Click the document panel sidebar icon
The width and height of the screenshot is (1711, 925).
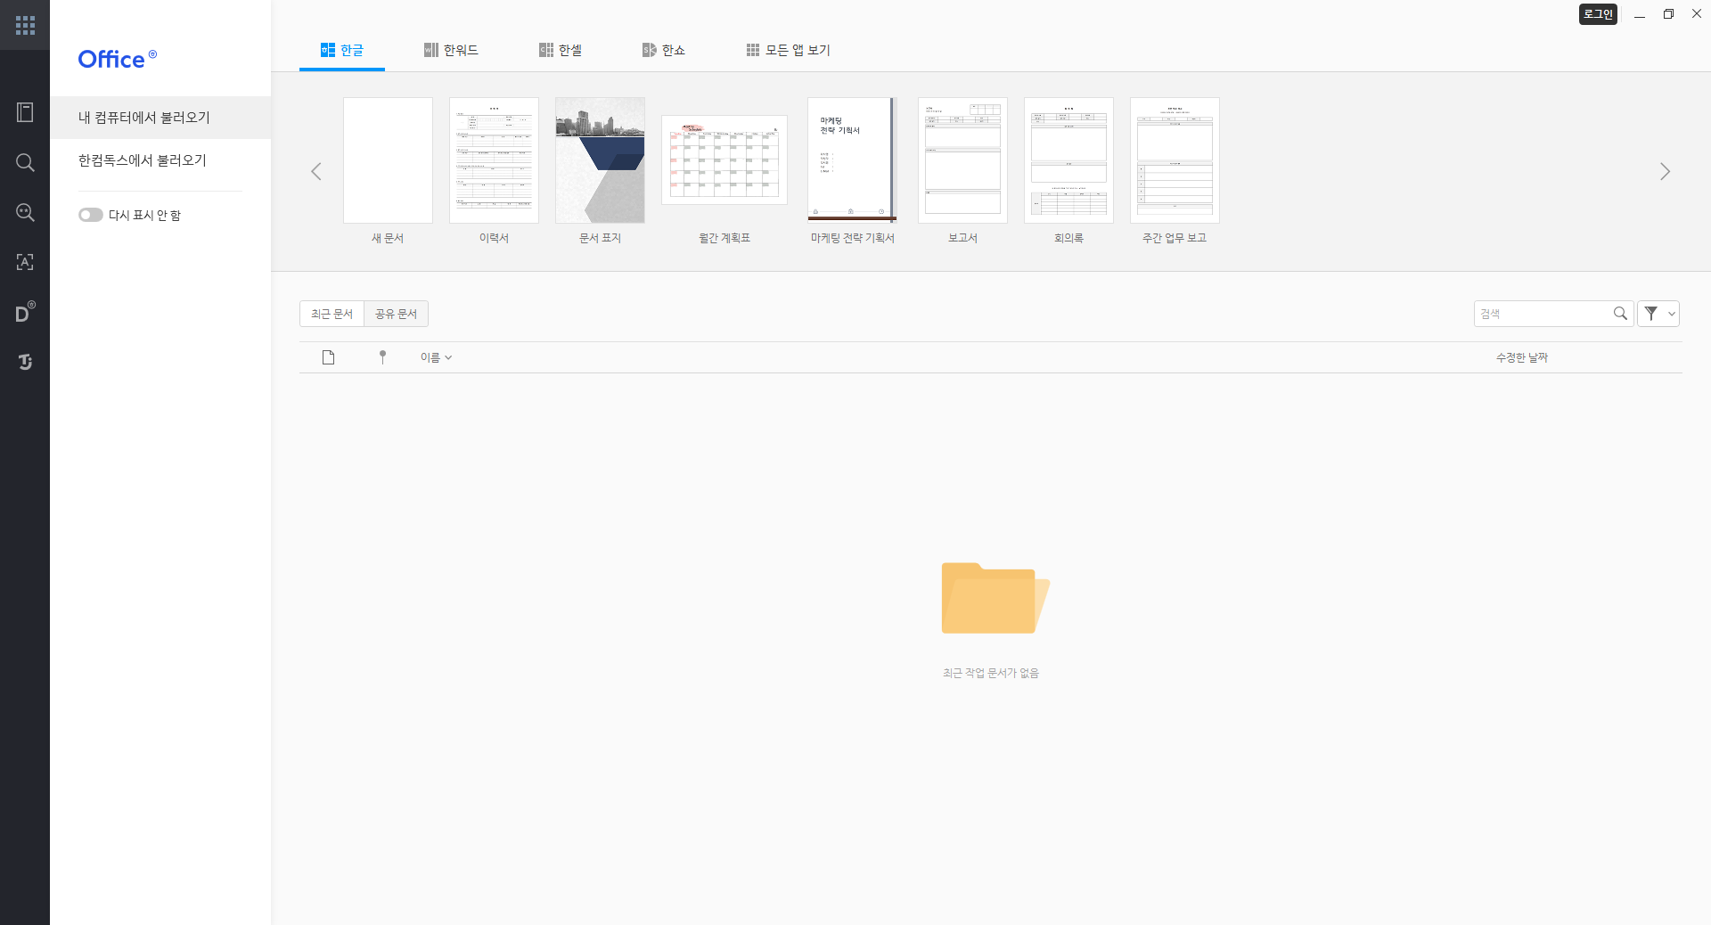25,112
